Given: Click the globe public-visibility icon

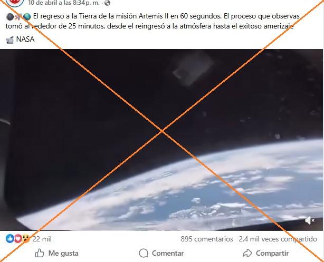Looking at the screenshot, I should point(107,3).
